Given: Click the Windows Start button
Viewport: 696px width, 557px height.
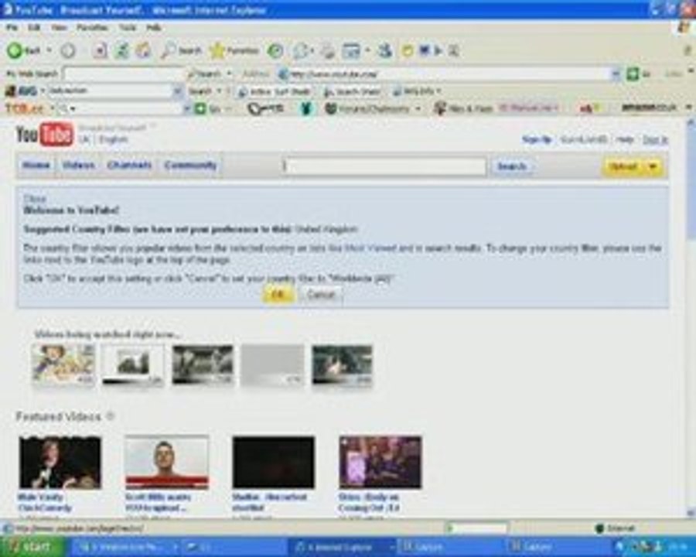Looking at the screenshot, I should [x=32, y=547].
